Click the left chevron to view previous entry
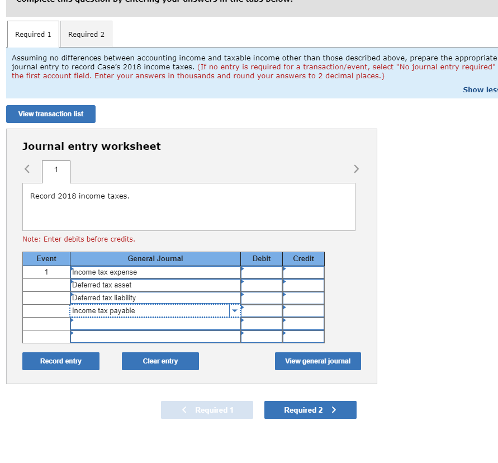Viewport: 498px width, 463px height. click(26, 168)
